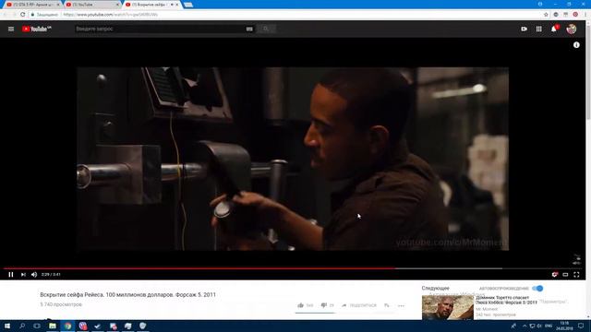The width and height of the screenshot is (591, 332).
Task: Show the video info card icon
Action: tap(576, 45)
